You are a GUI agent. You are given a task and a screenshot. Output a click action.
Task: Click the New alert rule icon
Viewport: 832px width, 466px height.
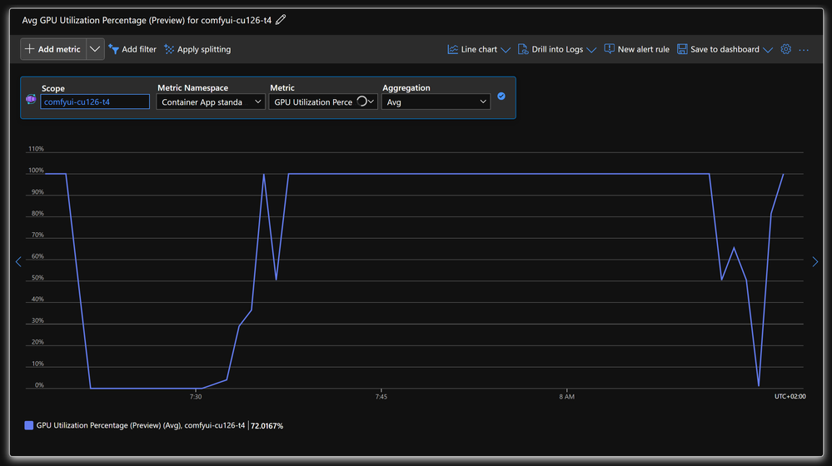[x=609, y=49]
